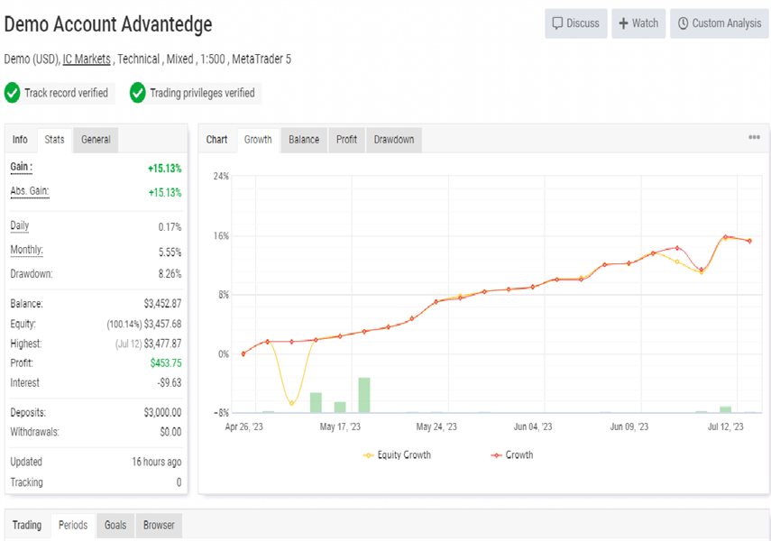Show the Balance chart tab
The image size is (771, 541).
click(304, 140)
